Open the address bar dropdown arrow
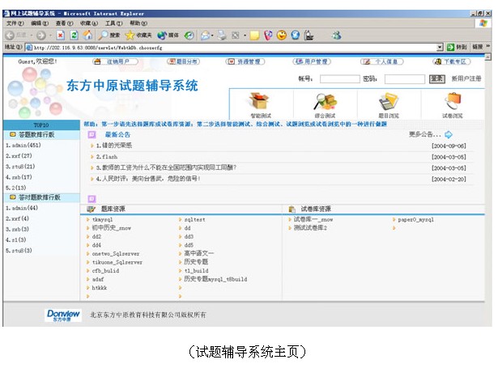 click(440, 48)
